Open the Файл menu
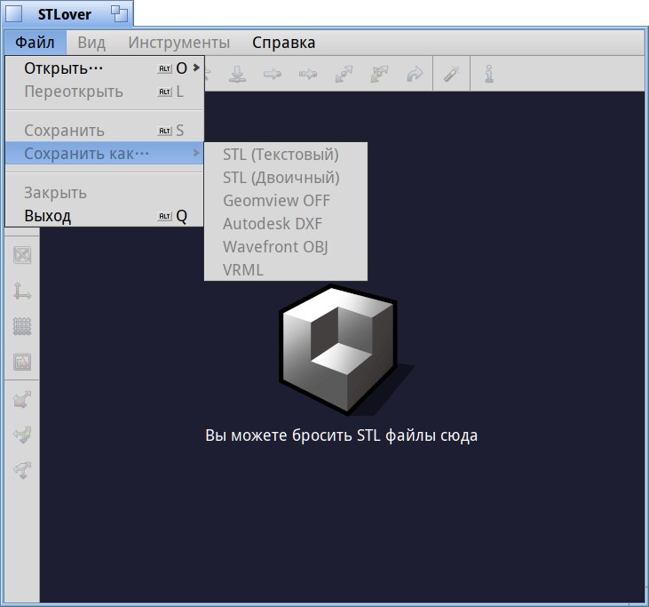This screenshot has width=649, height=607. [35, 43]
